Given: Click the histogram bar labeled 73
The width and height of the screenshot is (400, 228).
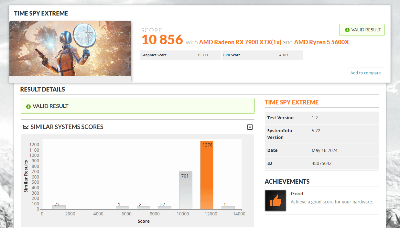Looking at the screenshot, I should pos(59,207).
